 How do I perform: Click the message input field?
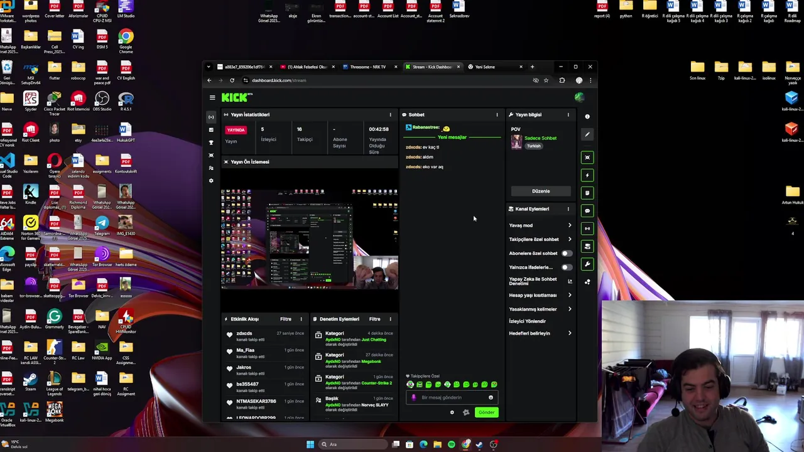[x=450, y=397]
